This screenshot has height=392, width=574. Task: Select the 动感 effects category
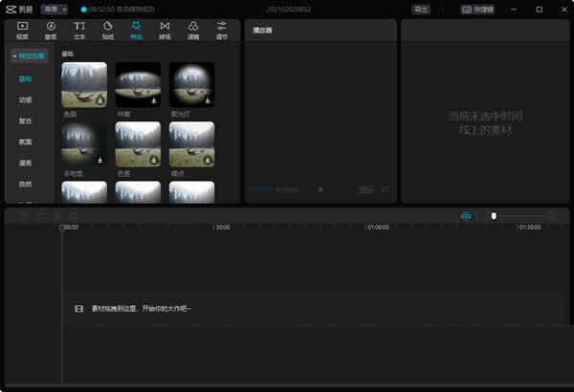point(26,99)
